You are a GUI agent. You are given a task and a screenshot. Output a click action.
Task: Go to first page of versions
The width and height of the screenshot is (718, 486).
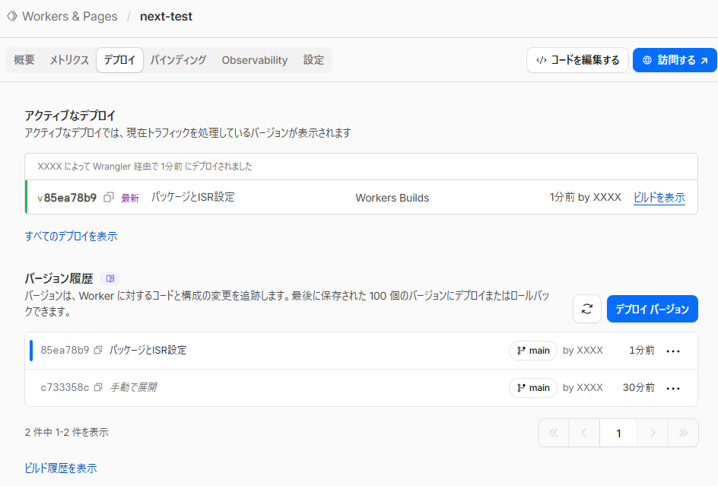tap(553, 433)
